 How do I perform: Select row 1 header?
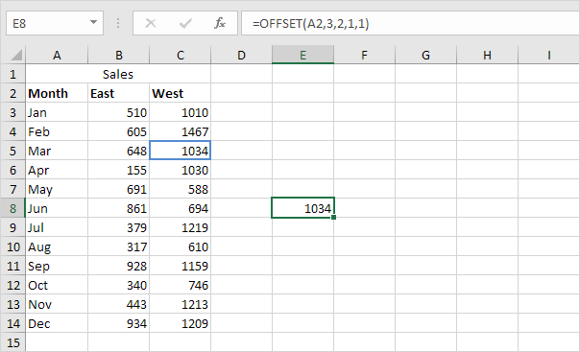click(x=12, y=74)
